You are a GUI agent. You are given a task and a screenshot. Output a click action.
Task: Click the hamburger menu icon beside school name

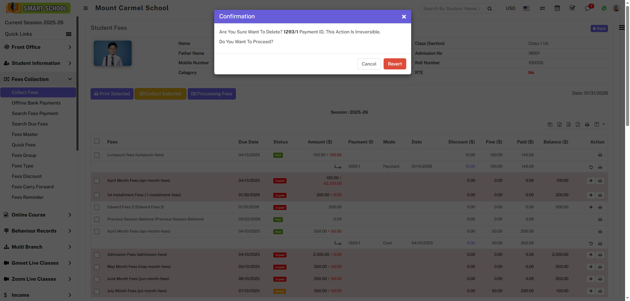point(86,8)
